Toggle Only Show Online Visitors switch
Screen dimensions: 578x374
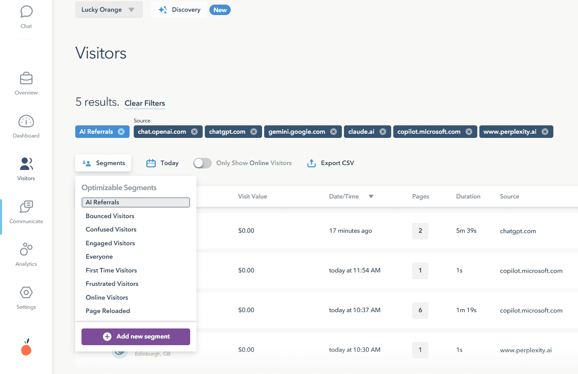click(202, 163)
